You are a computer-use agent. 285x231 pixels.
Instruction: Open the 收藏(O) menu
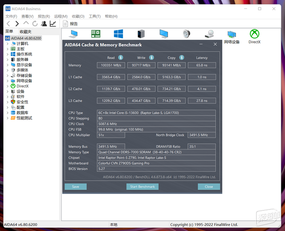click(78, 16)
